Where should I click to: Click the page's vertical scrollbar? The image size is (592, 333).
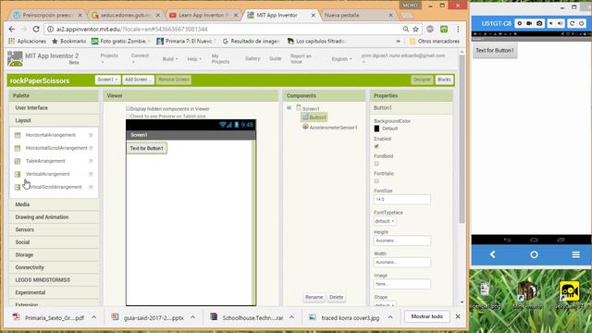click(462, 140)
